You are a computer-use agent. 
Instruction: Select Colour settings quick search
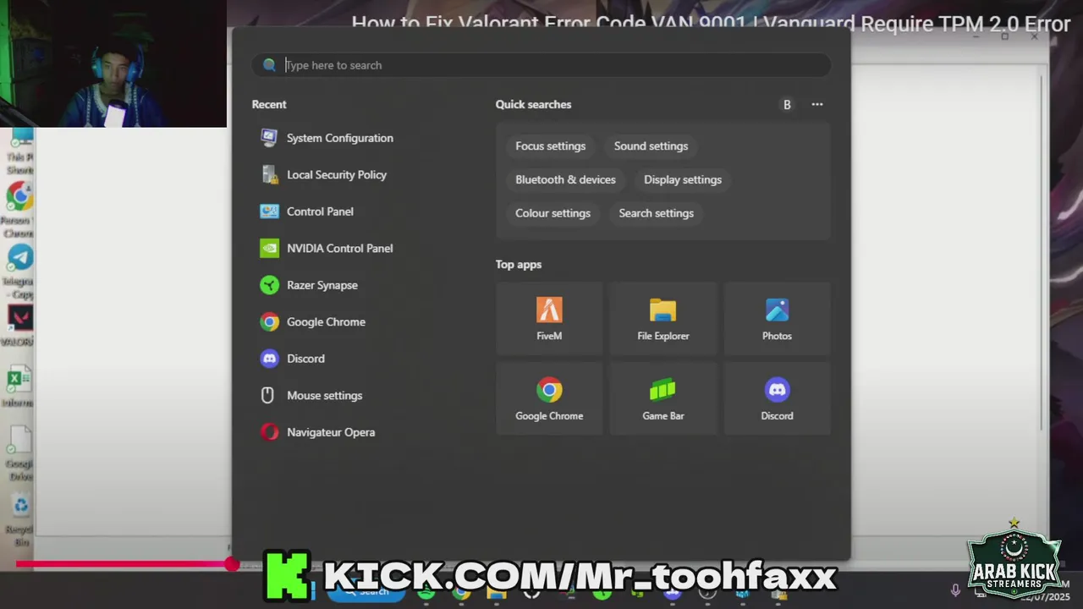pyautogui.click(x=553, y=213)
